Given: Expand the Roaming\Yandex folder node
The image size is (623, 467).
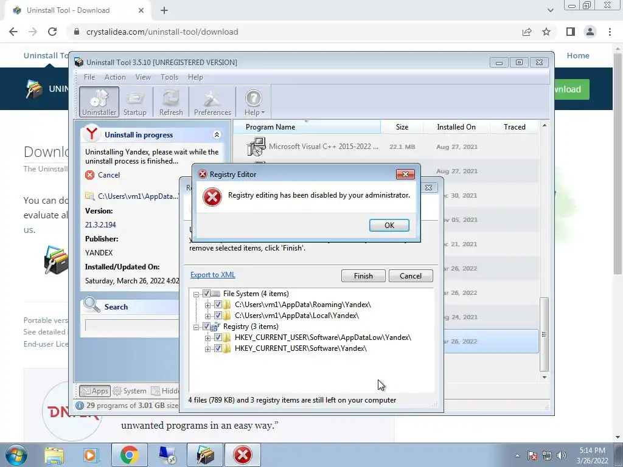Looking at the screenshot, I should 207,305.
